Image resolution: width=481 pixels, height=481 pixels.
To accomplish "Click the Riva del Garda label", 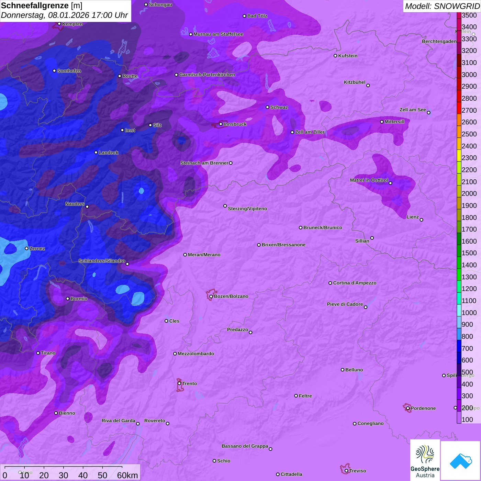I will pyautogui.click(x=119, y=421).
